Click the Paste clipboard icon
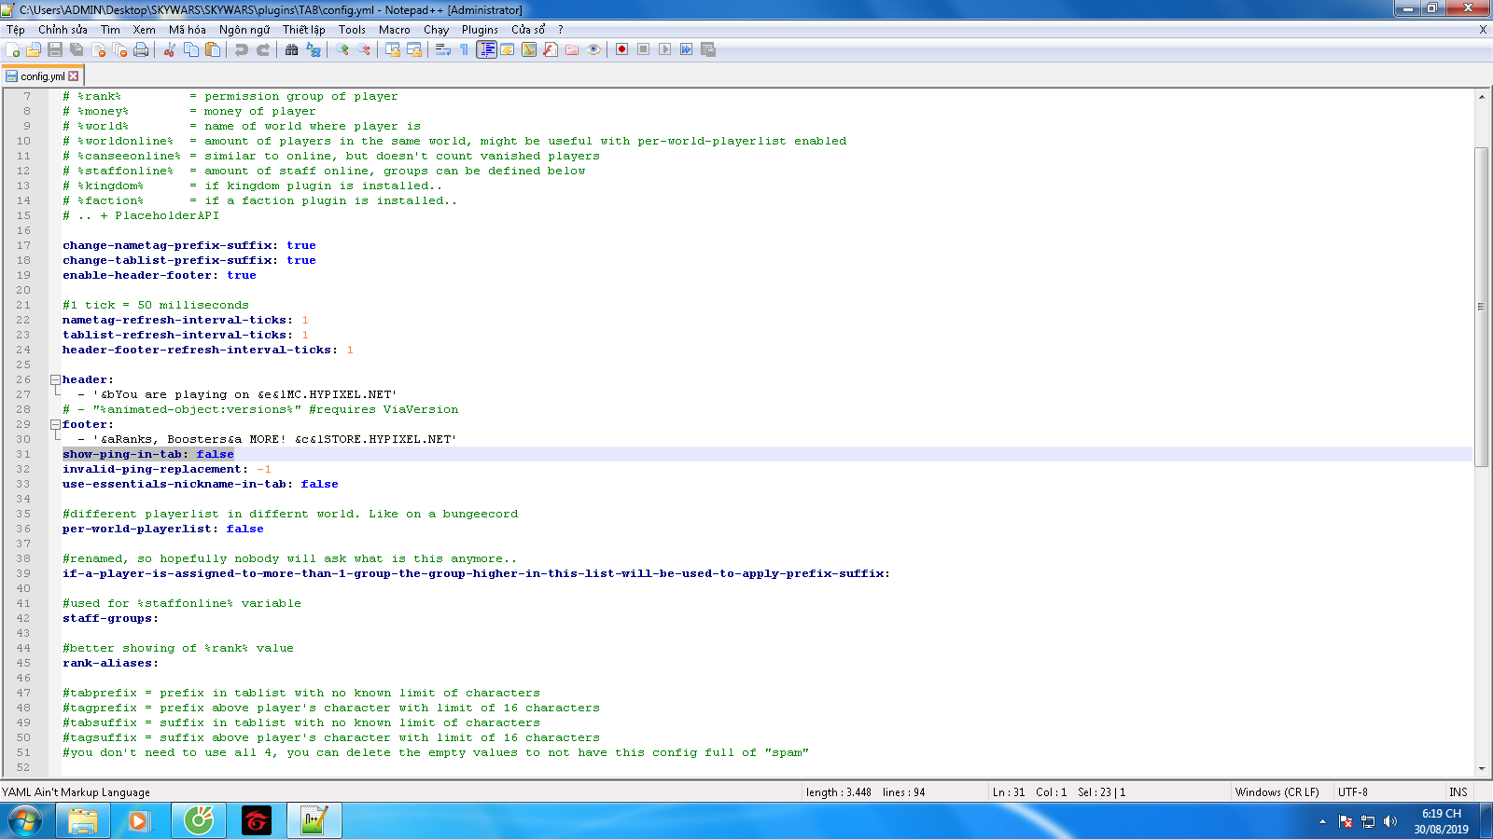Screen dimensions: 1493x839 click(x=213, y=49)
